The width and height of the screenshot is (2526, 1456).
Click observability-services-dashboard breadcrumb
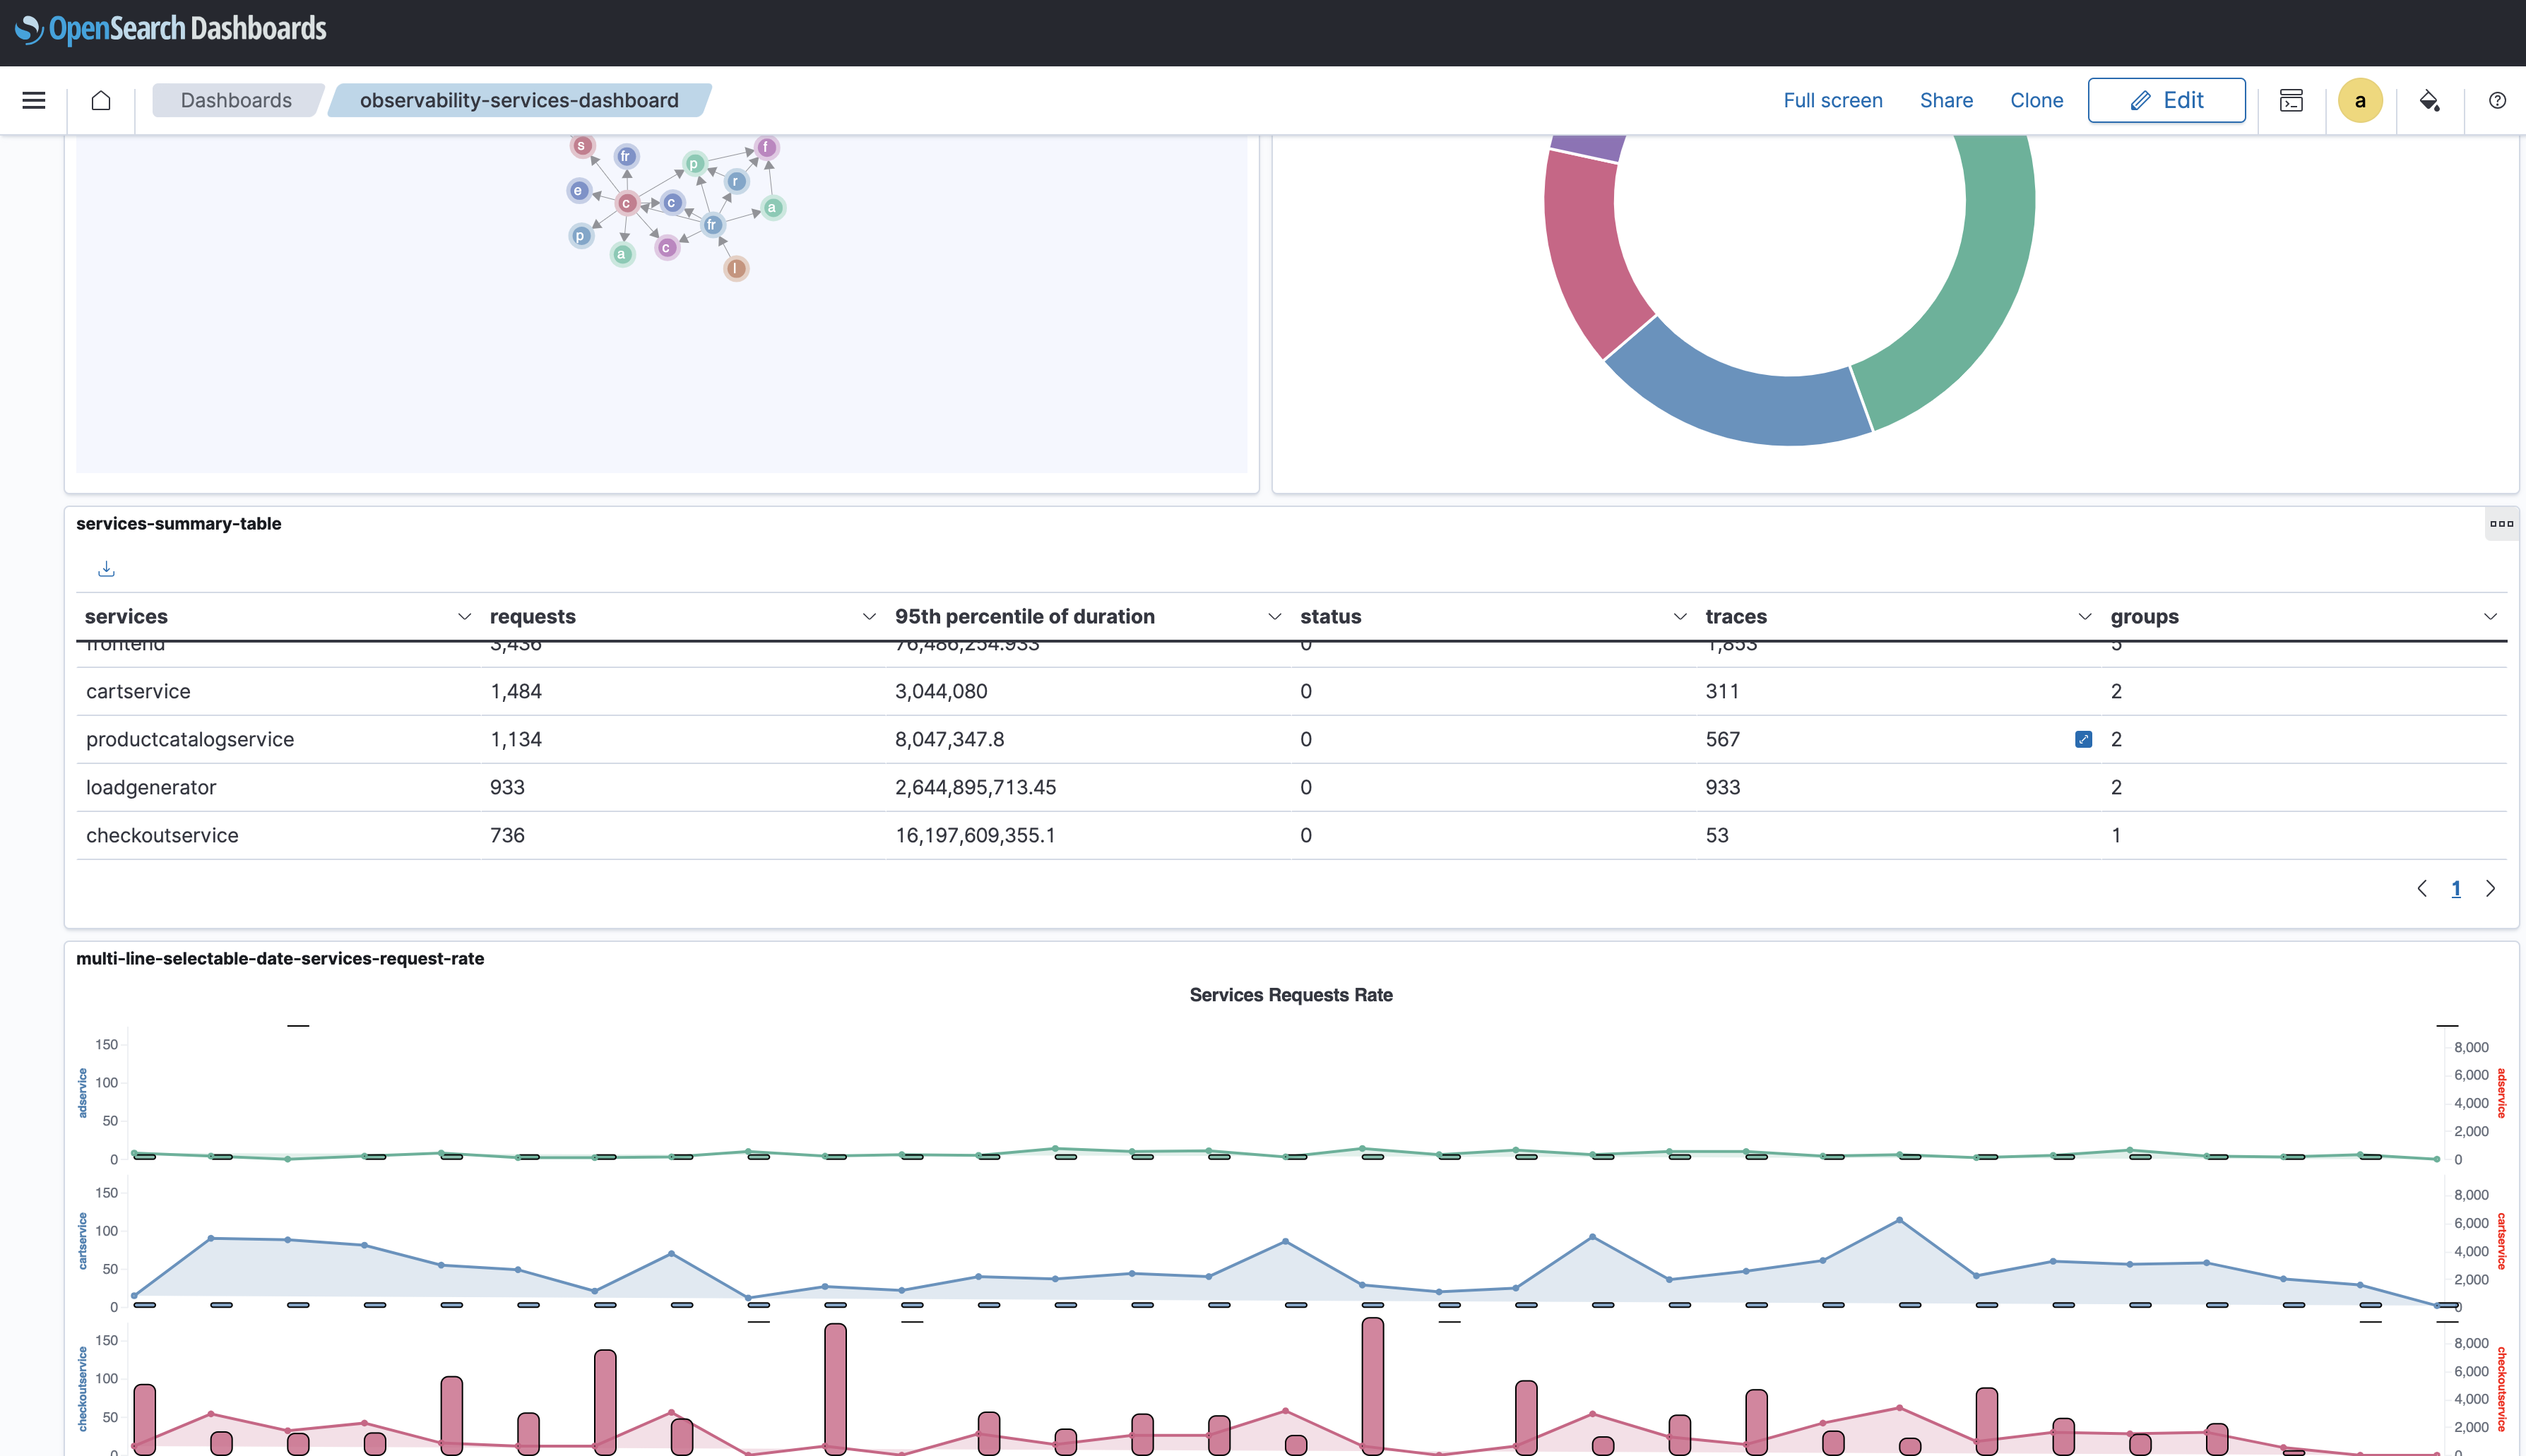(519, 100)
